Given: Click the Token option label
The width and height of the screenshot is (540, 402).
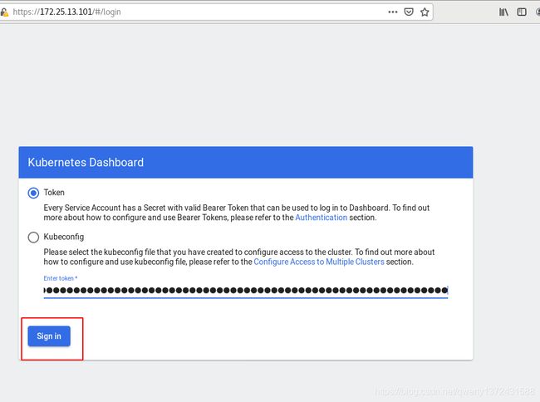Looking at the screenshot, I should pyautogui.click(x=54, y=193).
